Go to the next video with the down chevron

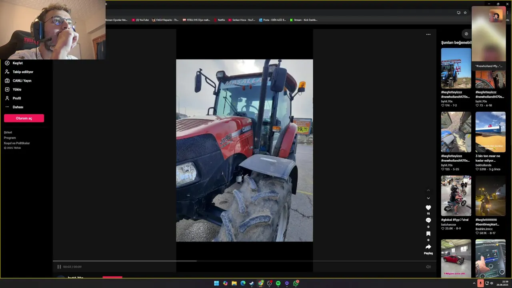[x=428, y=198]
